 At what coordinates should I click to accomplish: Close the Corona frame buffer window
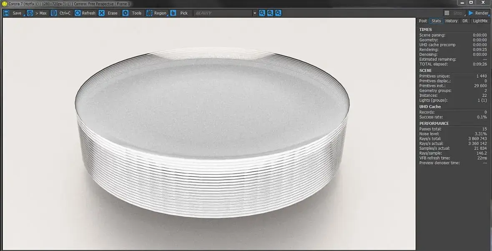483,3
